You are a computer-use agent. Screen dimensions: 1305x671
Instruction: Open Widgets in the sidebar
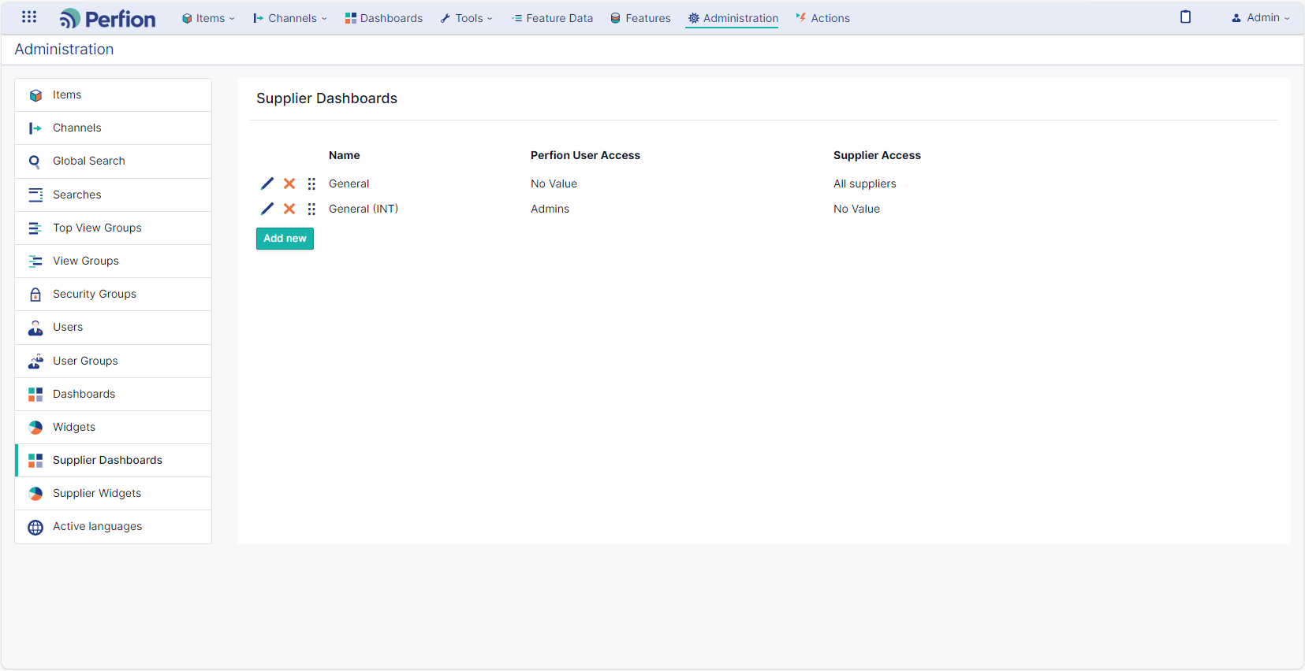pyautogui.click(x=113, y=427)
